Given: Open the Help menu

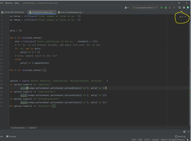Looking at the screenshot, I should pyautogui.click(x=17, y=3).
